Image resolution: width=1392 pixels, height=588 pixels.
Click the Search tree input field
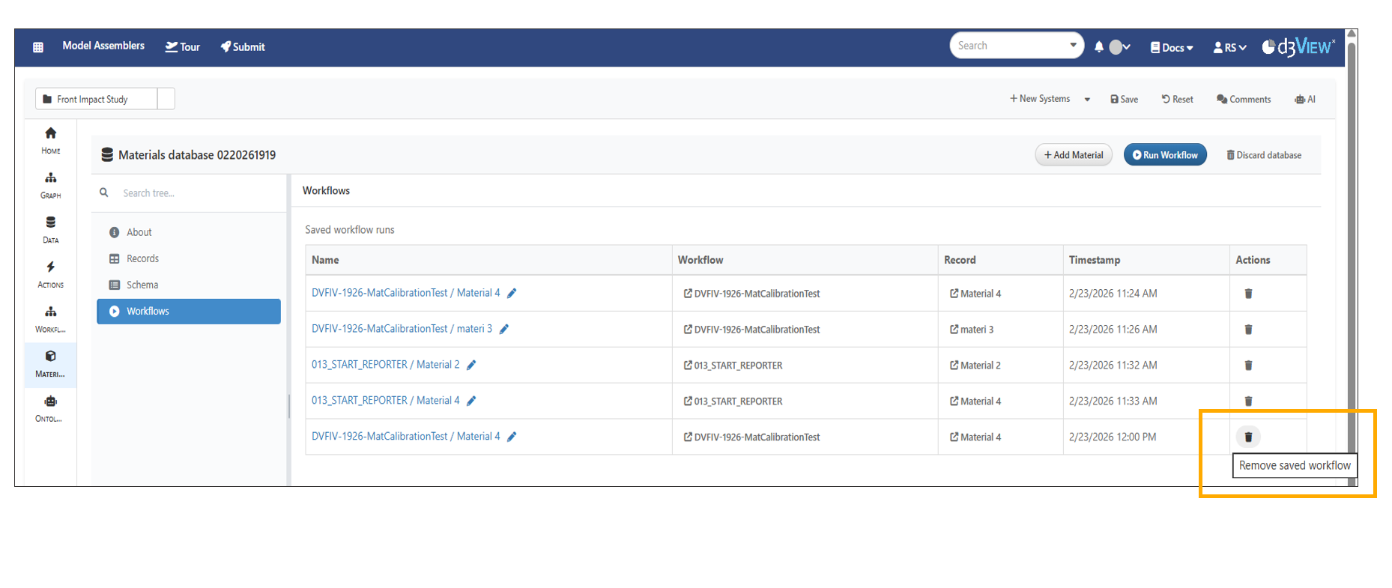coord(195,193)
